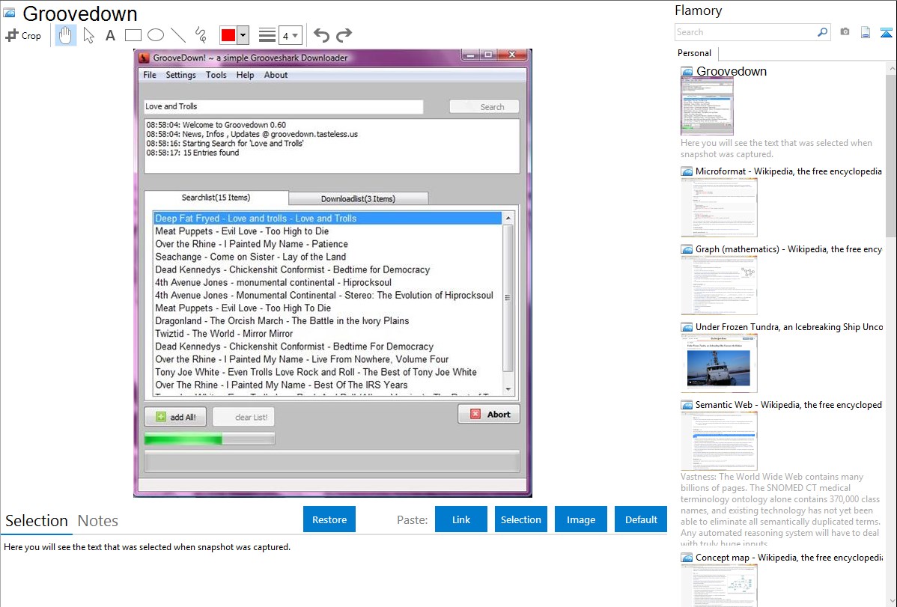Select the text annotation tool
Viewport: 897px width, 607px height.
pos(110,35)
